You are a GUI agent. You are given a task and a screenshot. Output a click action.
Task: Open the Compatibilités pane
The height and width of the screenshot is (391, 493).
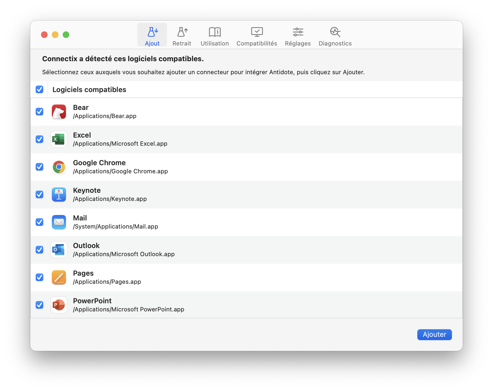point(257,36)
